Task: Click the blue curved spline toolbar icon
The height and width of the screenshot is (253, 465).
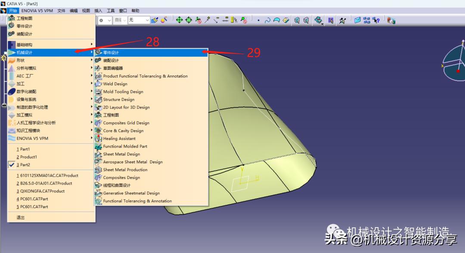Action: [267, 20]
